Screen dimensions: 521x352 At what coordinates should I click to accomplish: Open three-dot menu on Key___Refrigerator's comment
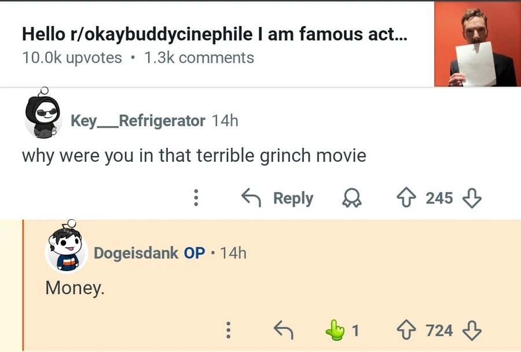[196, 198]
